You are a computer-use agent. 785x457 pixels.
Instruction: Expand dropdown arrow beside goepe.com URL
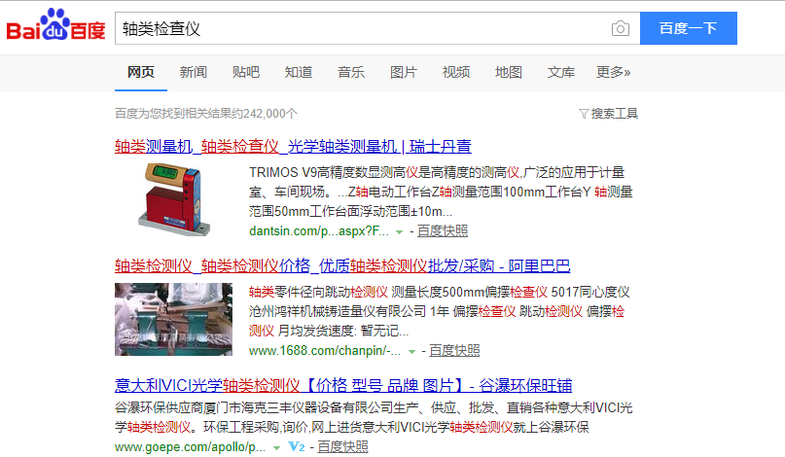276,448
